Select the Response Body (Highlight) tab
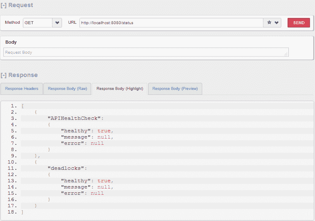 120,89
